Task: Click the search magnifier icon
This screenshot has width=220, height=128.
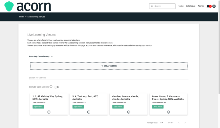Action: tap(152, 6)
